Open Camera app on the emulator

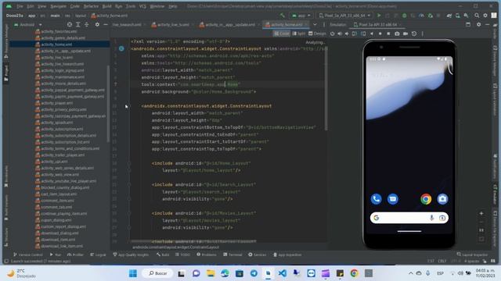tap(442, 199)
